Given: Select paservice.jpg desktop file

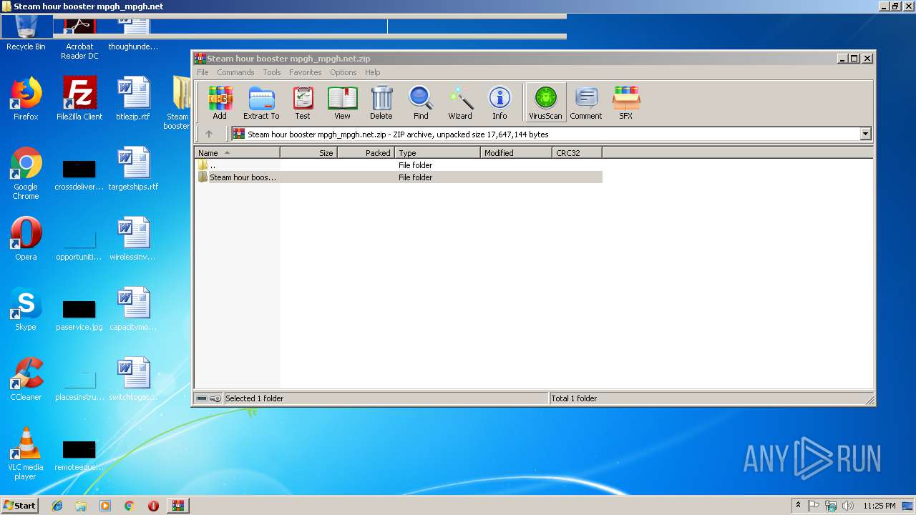Looking at the screenshot, I should [x=79, y=314].
